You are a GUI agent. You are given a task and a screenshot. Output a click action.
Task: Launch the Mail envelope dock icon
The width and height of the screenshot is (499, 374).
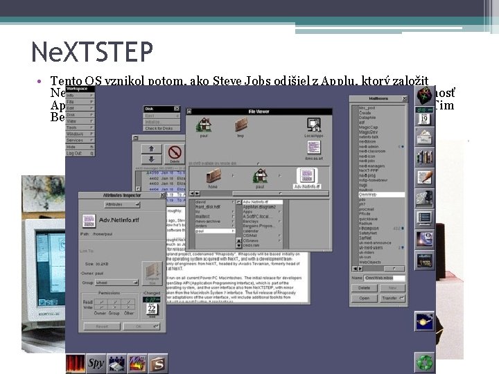425,137
